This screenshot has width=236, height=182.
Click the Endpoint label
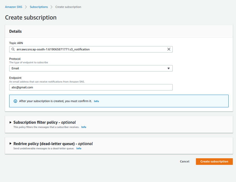click(x=15, y=78)
